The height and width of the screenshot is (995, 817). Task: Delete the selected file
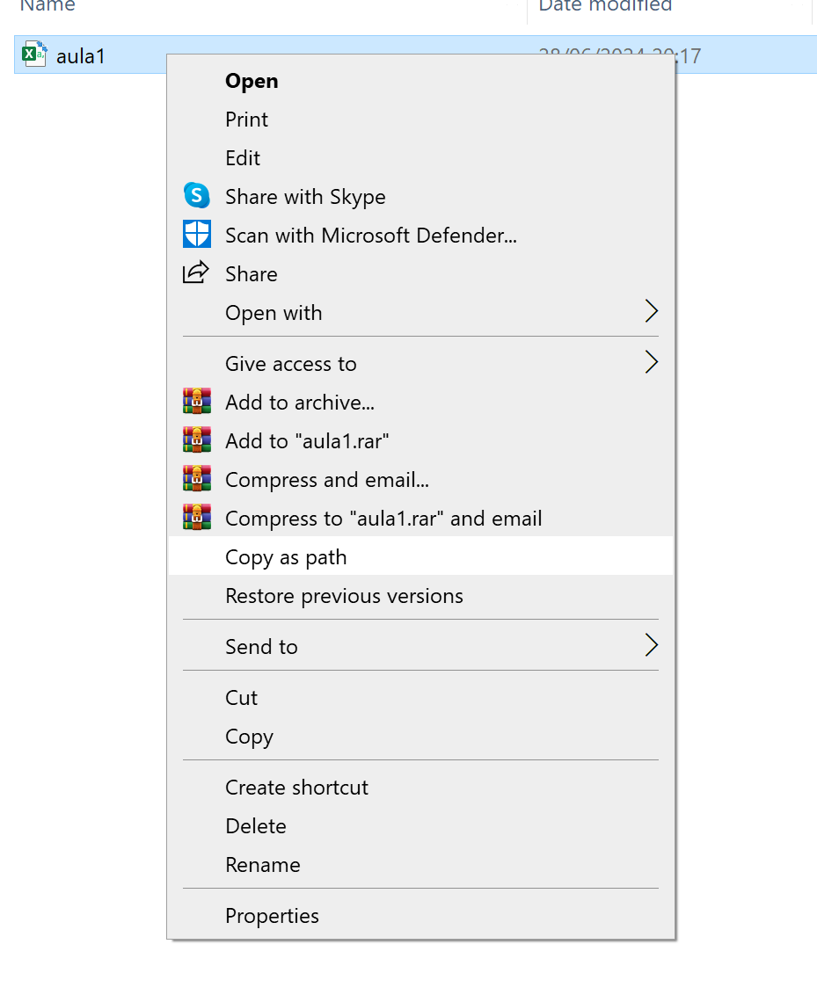click(x=255, y=826)
